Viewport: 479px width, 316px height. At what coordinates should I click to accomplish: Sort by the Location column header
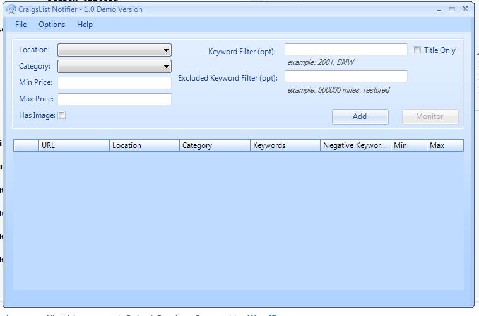click(144, 145)
